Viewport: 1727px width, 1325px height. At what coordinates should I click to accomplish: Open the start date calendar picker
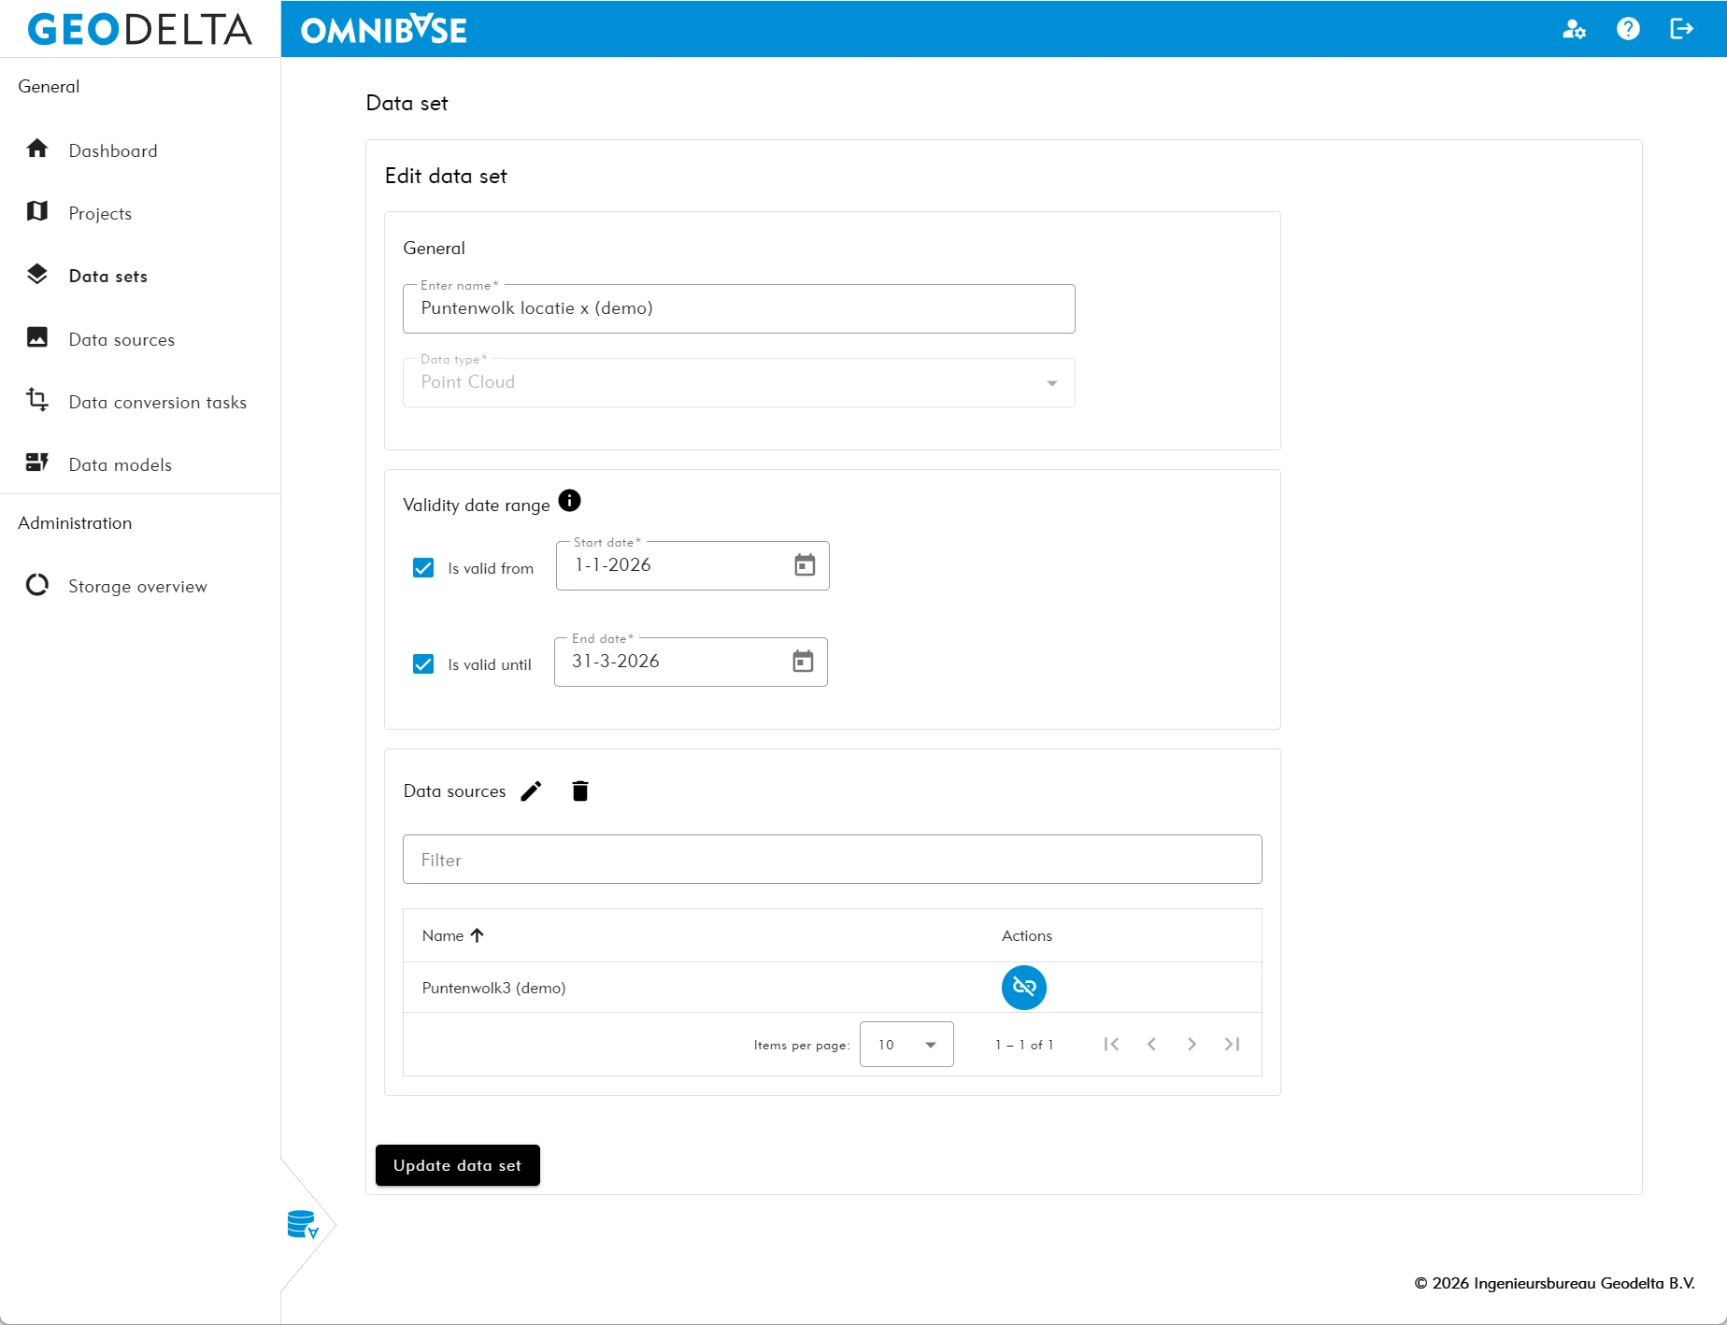pyautogui.click(x=805, y=565)
